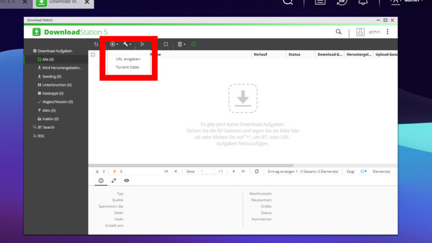This screenshot has height=243, width=432.
Task: Click the green info icon in toolbar
Action: pos(193,44)
